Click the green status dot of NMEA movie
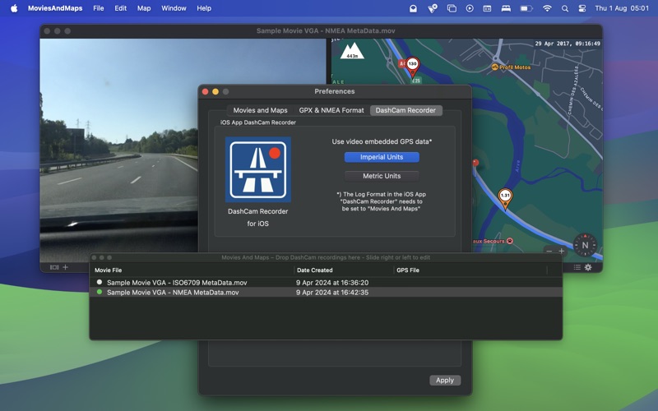658x411 pixels. [100, 292]
